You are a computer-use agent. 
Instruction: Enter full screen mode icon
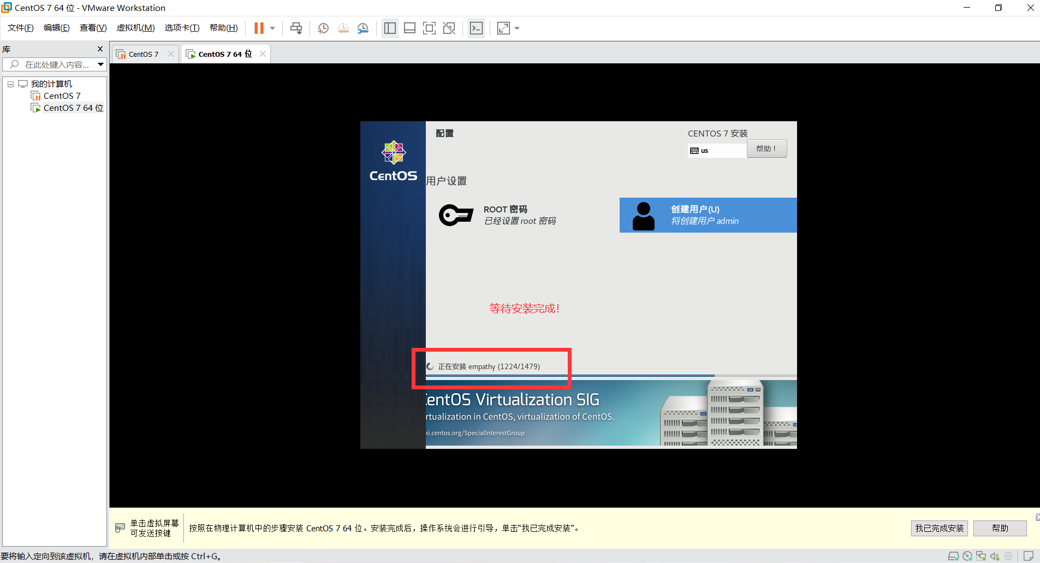pos(429,28)
